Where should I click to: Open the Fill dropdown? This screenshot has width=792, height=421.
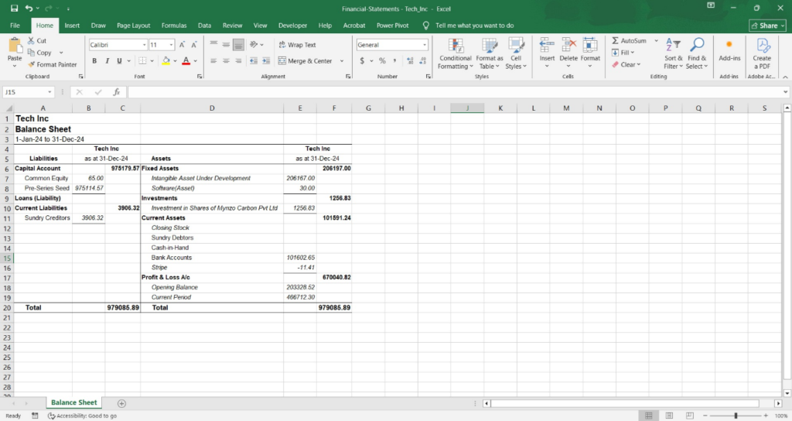click(x=623, y=53)
